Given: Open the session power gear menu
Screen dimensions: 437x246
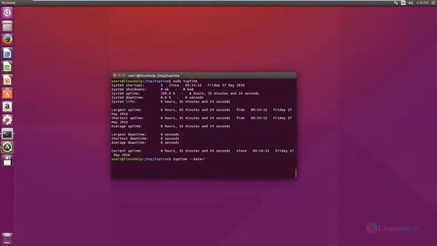Looking at the screenshot, I should (x=434, y=3).
